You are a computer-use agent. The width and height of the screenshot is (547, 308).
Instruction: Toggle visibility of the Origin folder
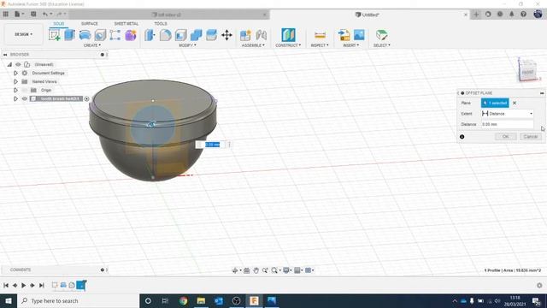(x=25, y=90)
